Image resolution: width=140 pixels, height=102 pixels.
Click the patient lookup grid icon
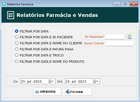click(x=130, y=37)
